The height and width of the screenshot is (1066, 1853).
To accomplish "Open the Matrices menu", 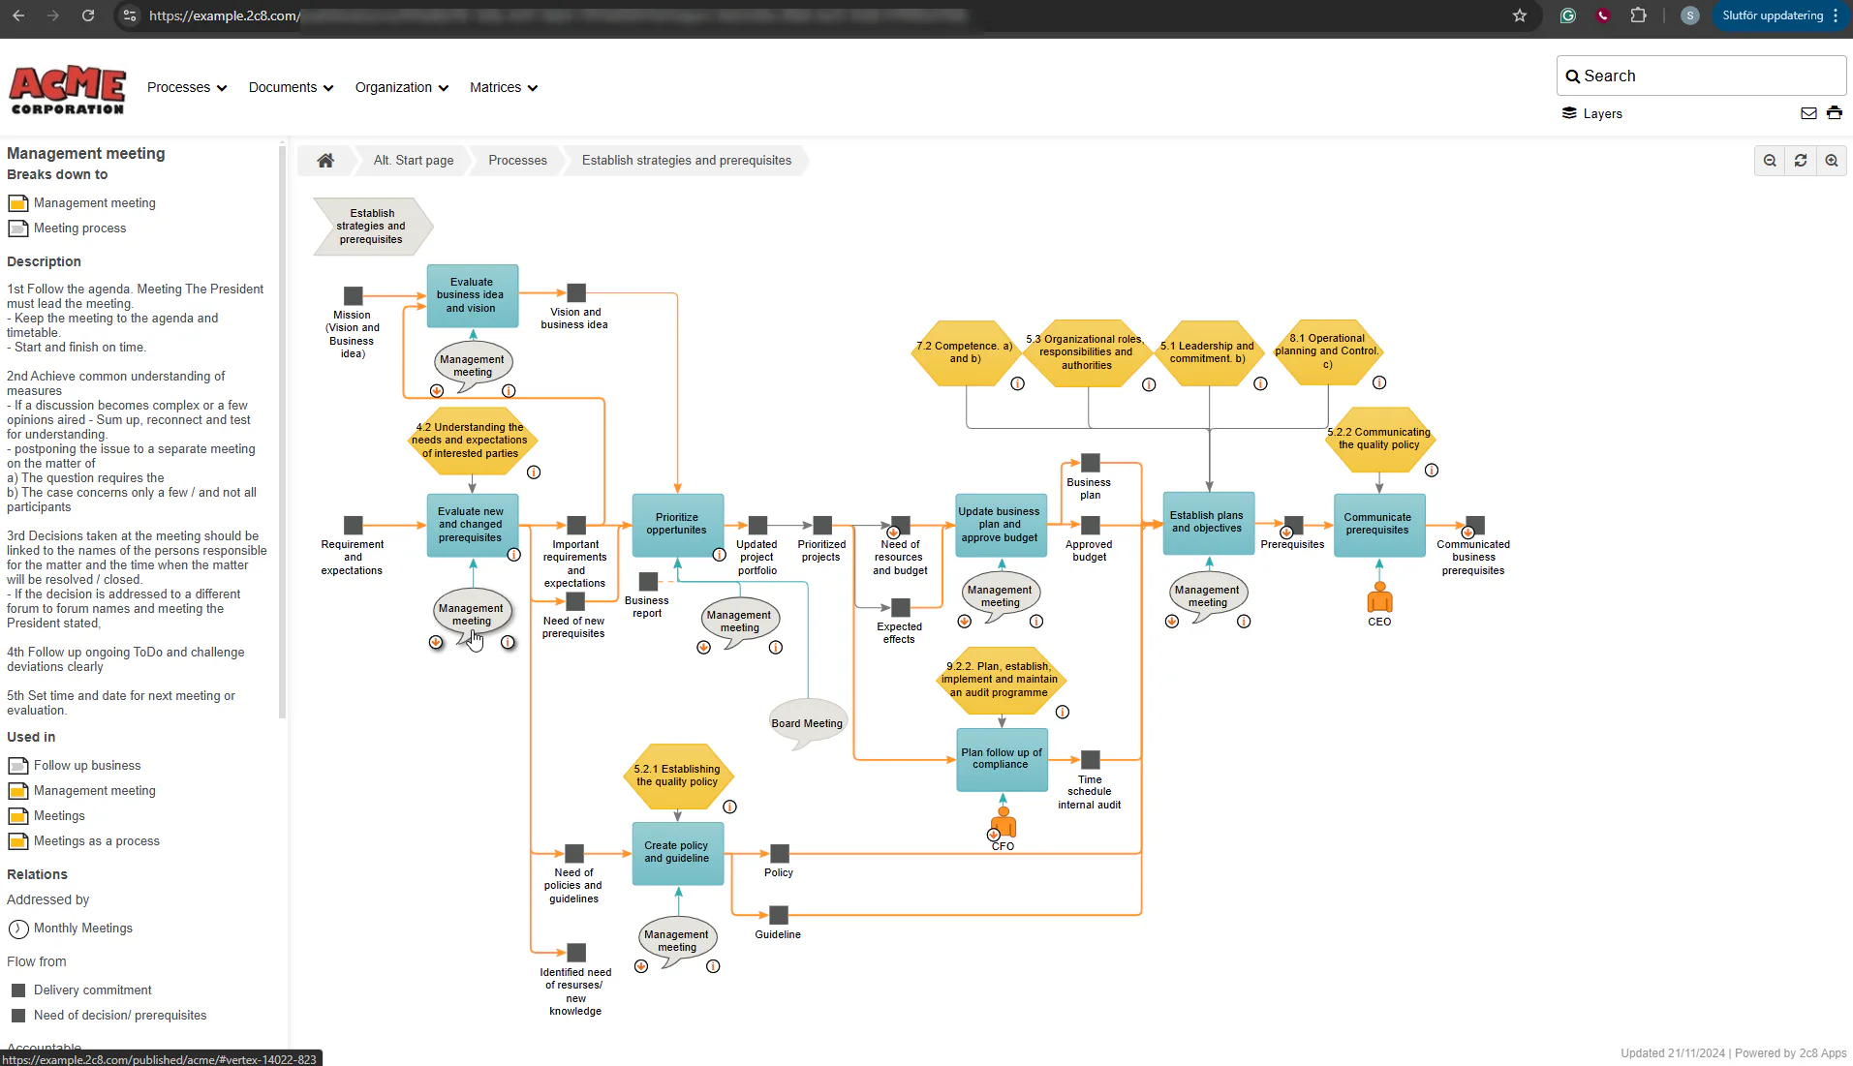I will (504, 87).
